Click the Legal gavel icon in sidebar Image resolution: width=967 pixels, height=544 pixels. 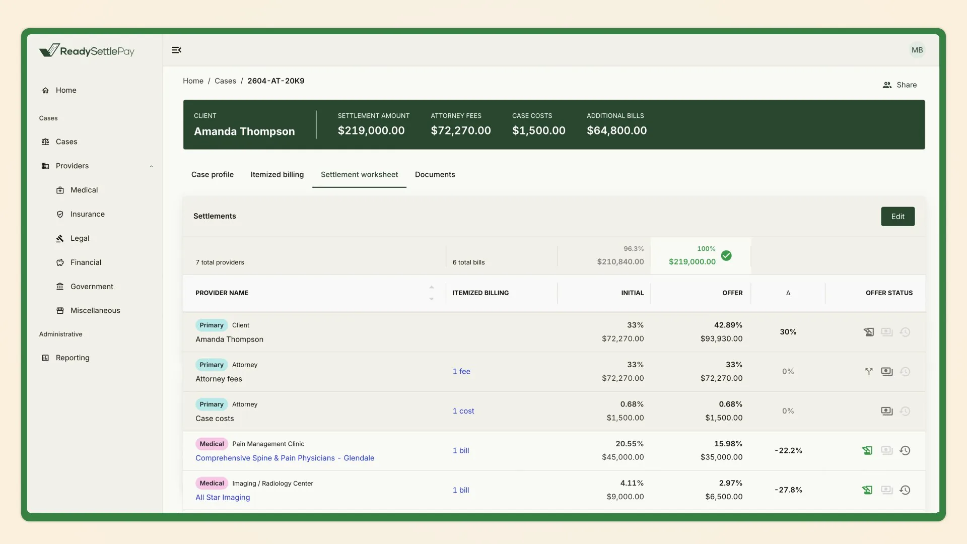click(60, 238)
